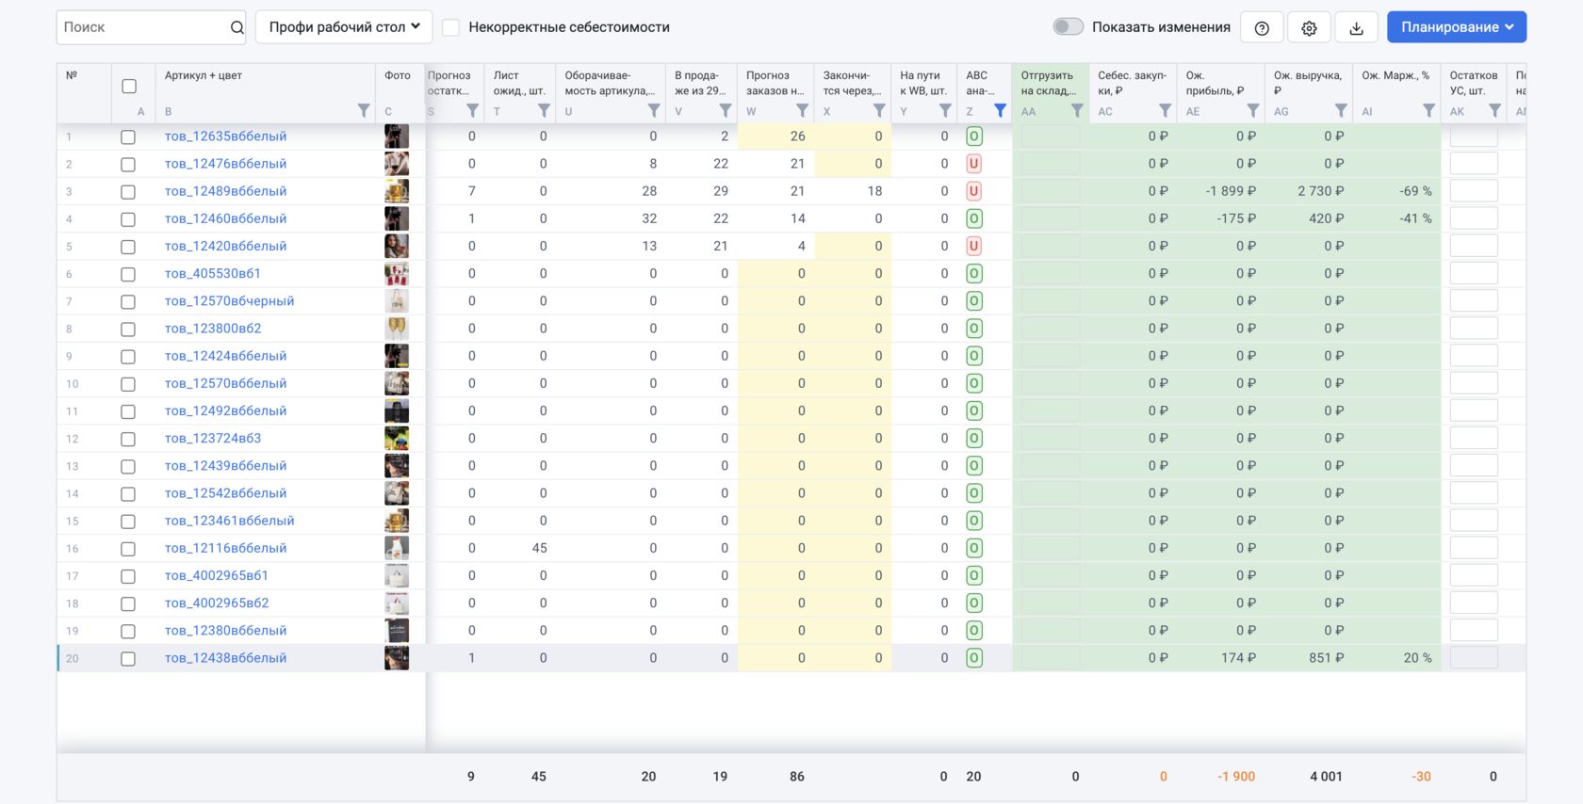Open filter for Отгрузить на склад column

coord(1077,111)
